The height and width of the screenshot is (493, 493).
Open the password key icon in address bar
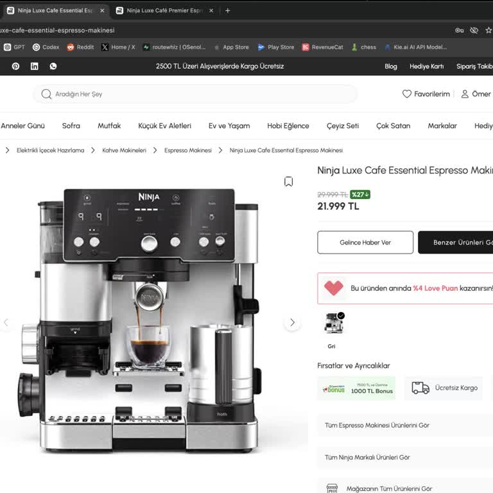click(460, 31)
